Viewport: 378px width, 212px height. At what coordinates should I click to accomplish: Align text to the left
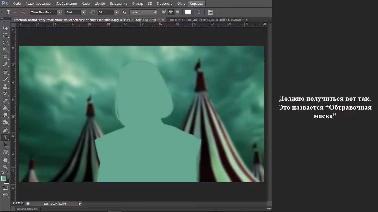point(164,12)
